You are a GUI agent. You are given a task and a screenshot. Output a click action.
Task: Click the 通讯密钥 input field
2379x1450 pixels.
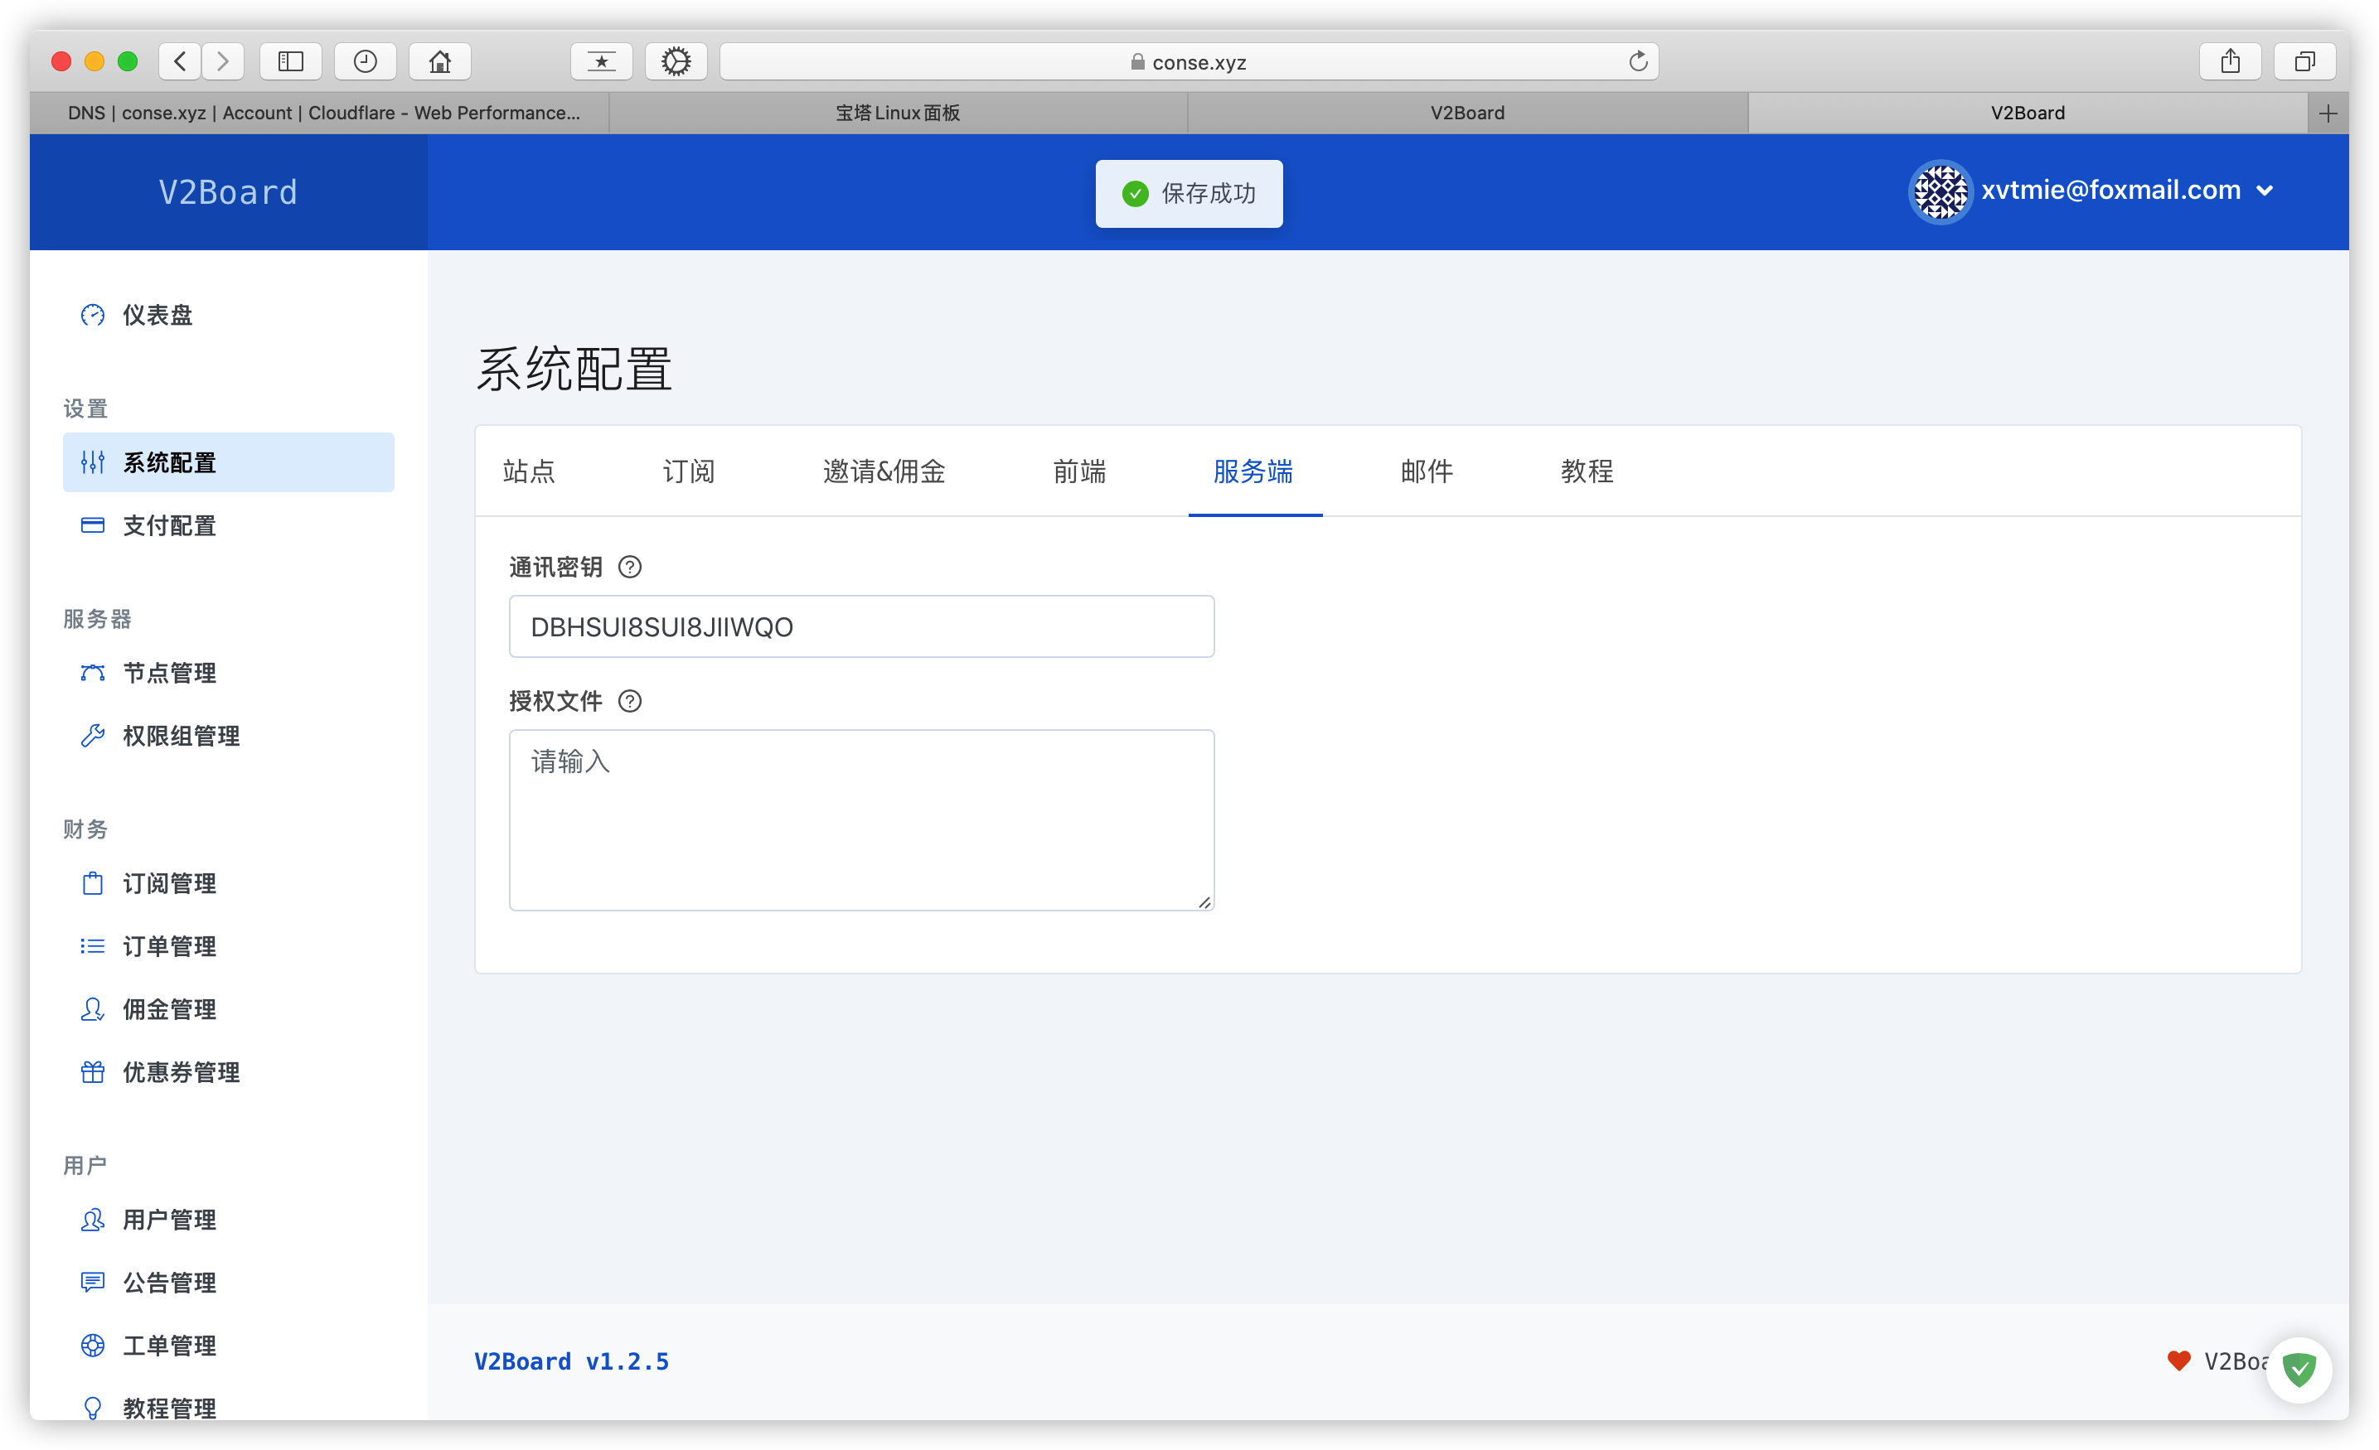pos(861,626)
